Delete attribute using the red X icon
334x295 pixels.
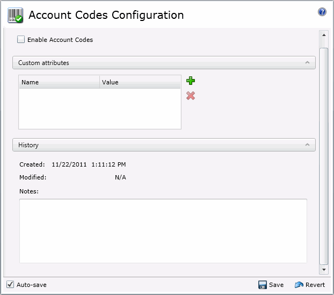(191, 96)
